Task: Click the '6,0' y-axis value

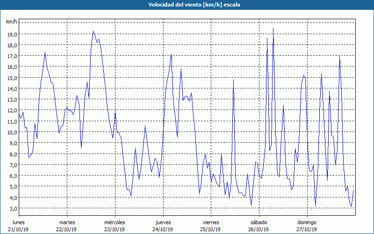Action: (13, 176)
